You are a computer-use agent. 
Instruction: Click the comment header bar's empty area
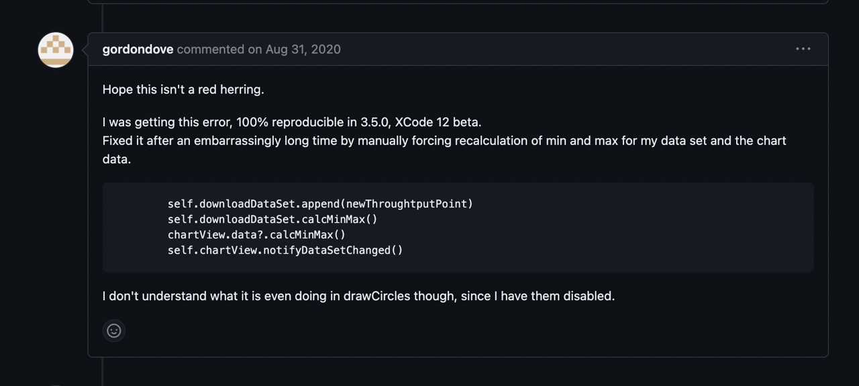tap(564, 49)
